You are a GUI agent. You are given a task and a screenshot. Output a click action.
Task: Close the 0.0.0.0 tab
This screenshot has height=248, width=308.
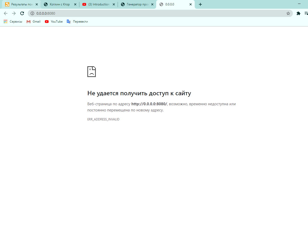[191, 4]
